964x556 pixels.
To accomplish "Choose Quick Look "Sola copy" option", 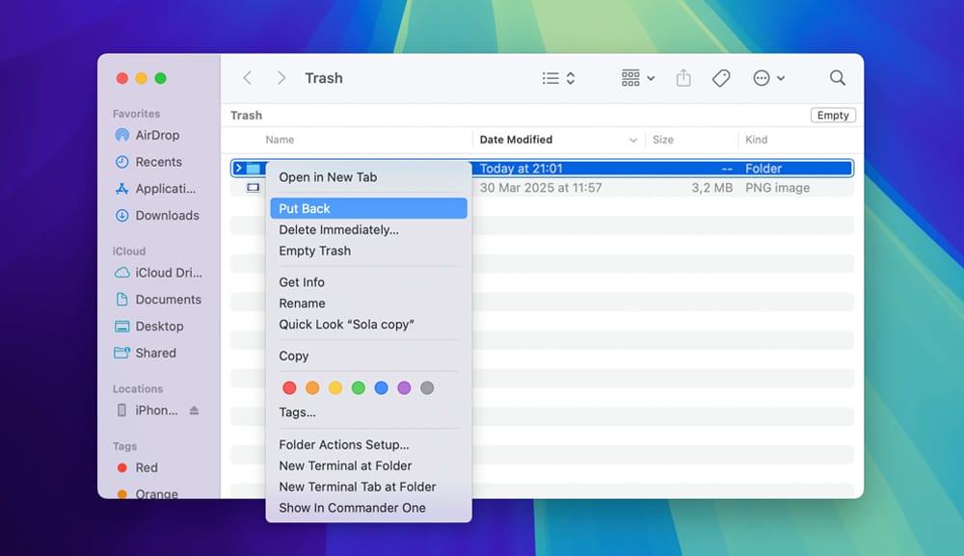I will pos(347,325).
